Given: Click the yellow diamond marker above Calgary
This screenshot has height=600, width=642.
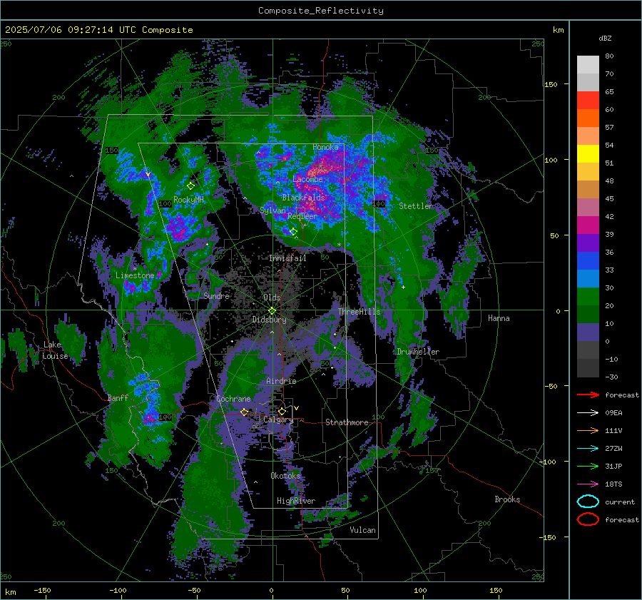Looking at the screenshot, I should point(282,411).
